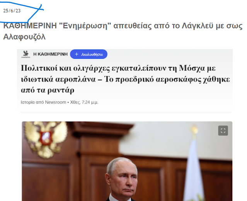Click the golden double-headed eagle emblem

[x=46, y=140]
